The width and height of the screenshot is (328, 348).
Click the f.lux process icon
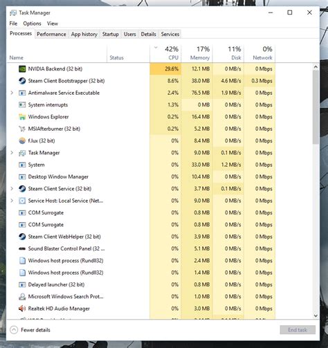tap(22, 140)
